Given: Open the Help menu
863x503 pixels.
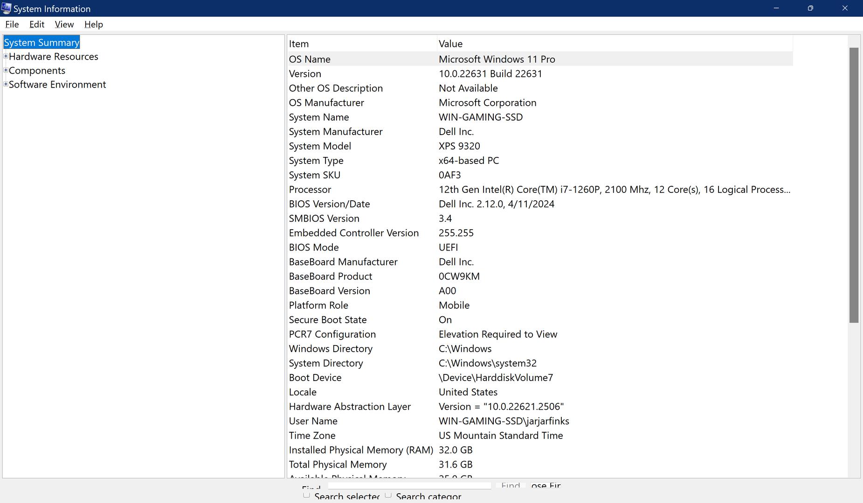Looking at the screenshot, I should tap(94, 24).
